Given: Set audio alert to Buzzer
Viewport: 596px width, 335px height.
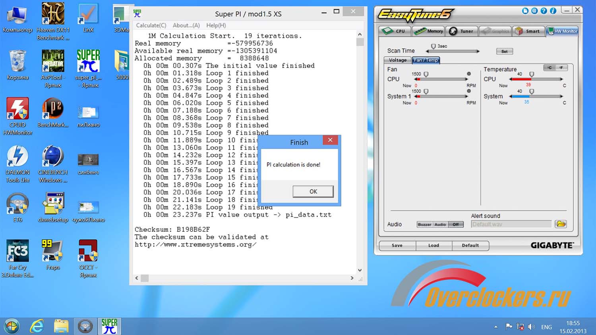Looking at the screenshot, I should pyautogui.click(x=424, y=224).
